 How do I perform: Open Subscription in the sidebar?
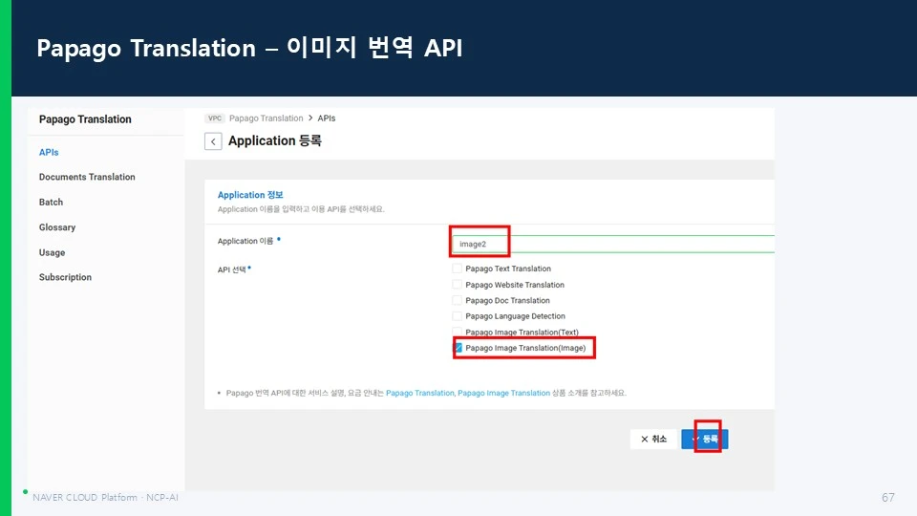[66, 277]
